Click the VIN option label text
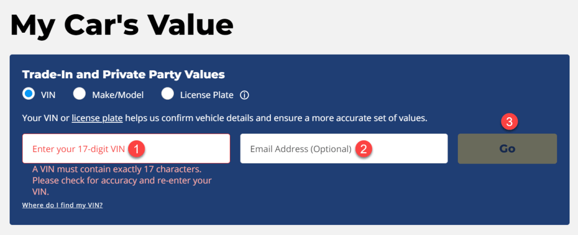Image resolution: width=578 pixels, height=235 pixels. pyautogui.click(x=49, y=95)
